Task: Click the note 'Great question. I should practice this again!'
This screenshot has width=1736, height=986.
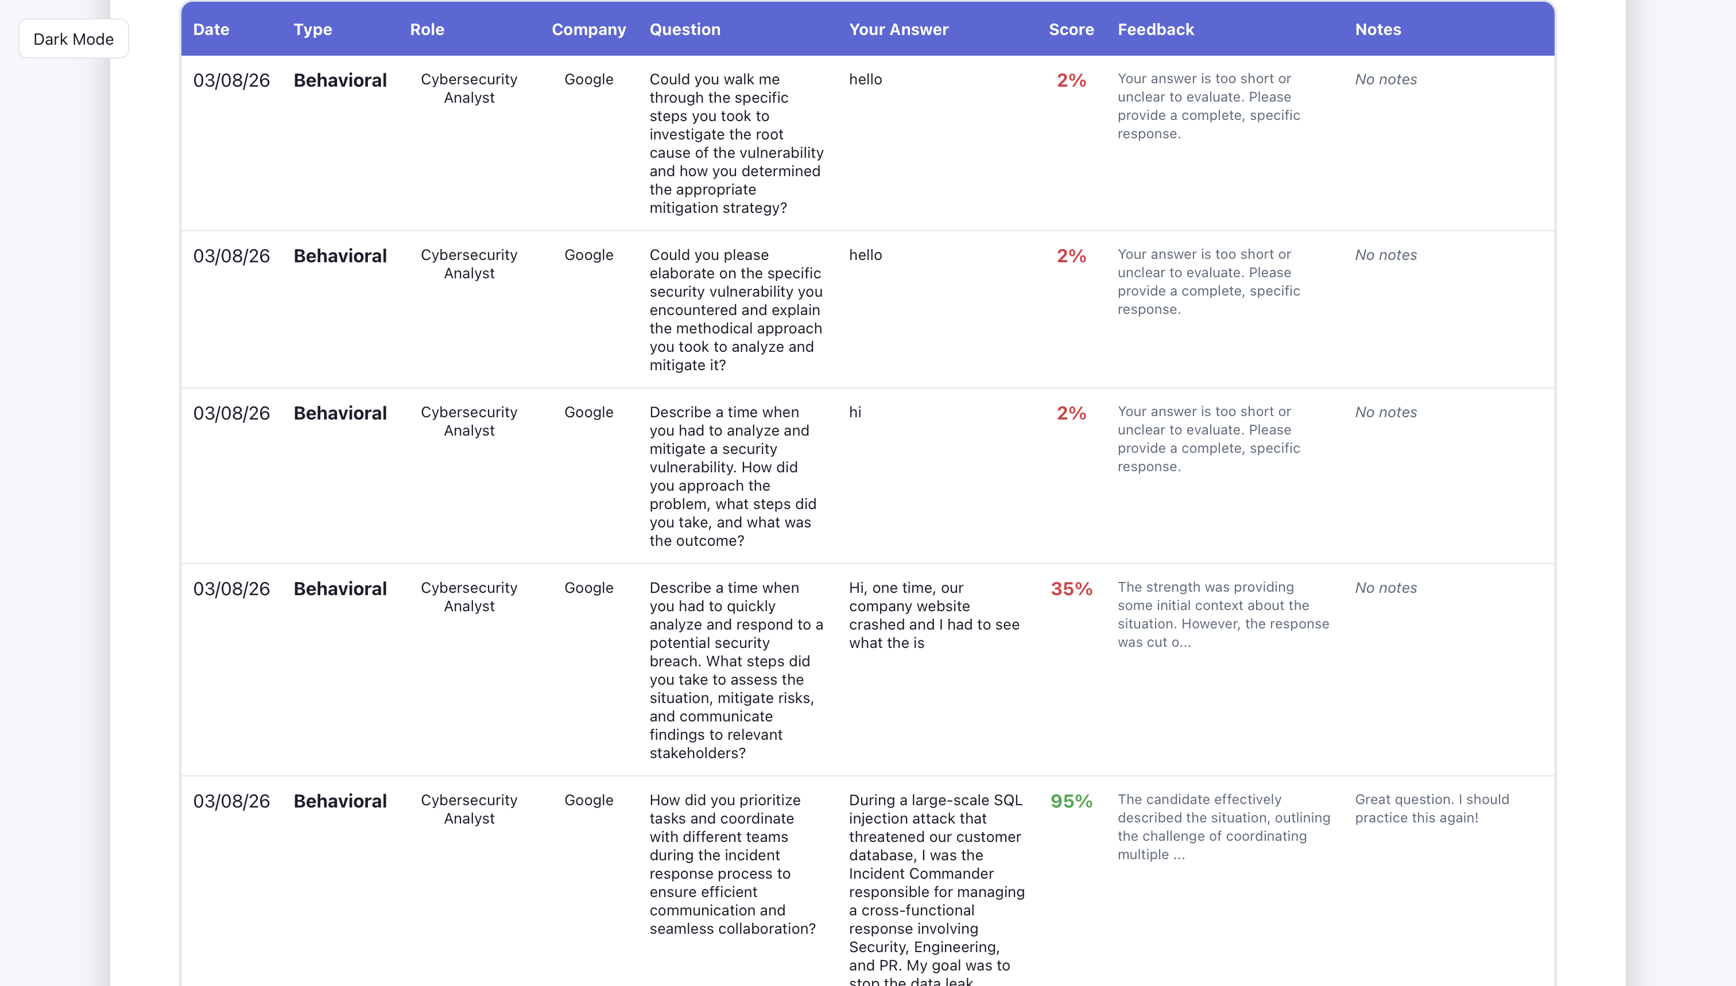Action: pos(1431,809)
